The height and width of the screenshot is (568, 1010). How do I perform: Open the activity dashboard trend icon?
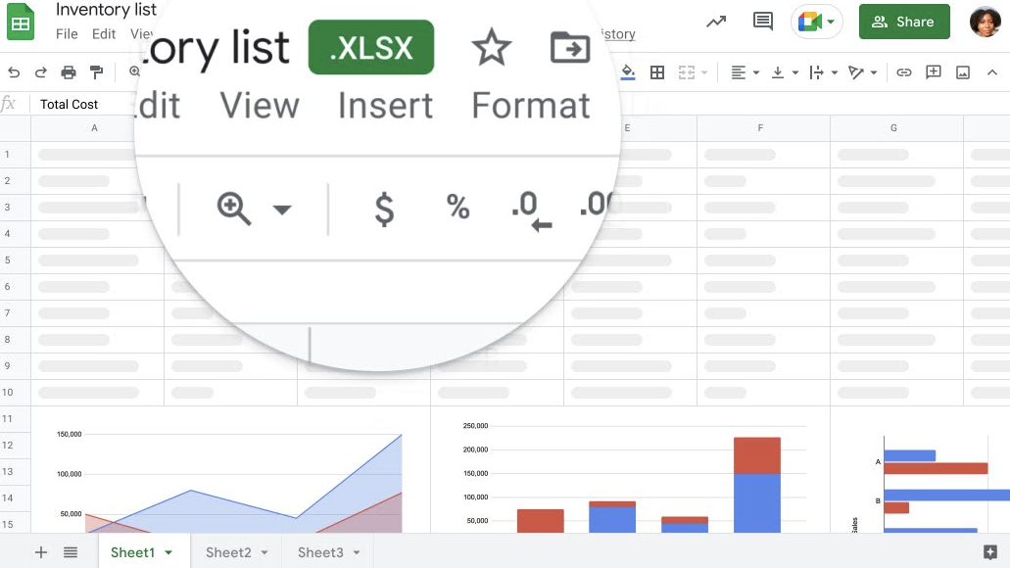[x=716, y=22]
